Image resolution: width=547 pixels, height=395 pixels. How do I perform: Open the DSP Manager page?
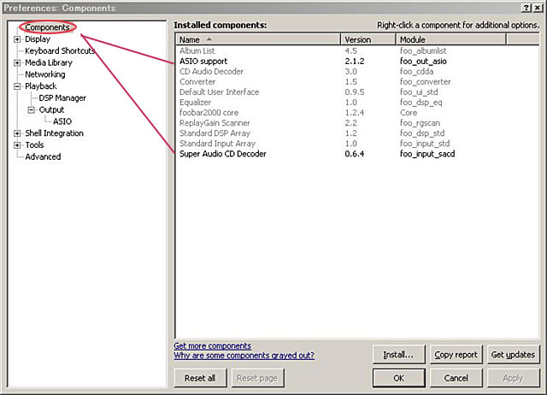click(x=62, y=98)
